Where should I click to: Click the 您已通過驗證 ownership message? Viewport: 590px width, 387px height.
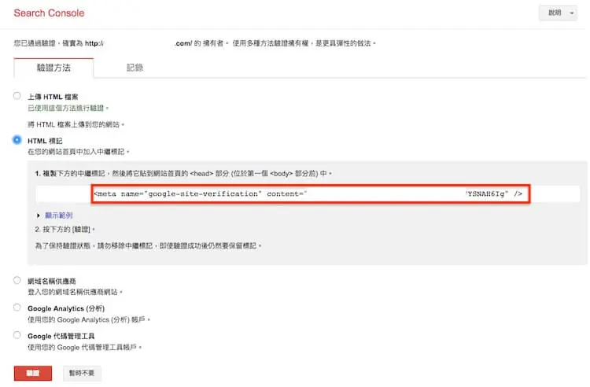pos(194,43)
